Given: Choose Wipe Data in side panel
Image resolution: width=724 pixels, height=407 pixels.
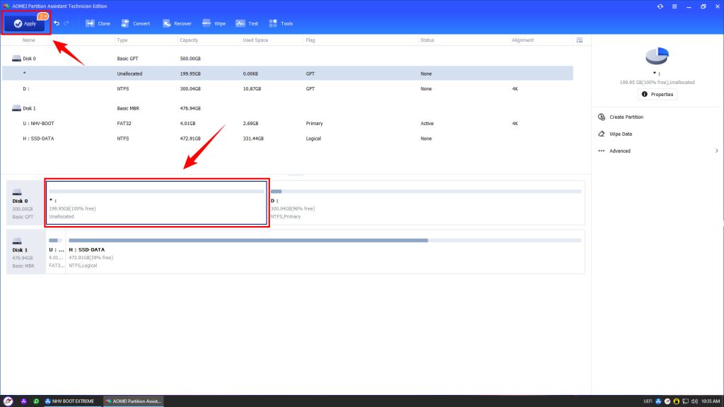Looking at the screenshot, I should [621, 134].
